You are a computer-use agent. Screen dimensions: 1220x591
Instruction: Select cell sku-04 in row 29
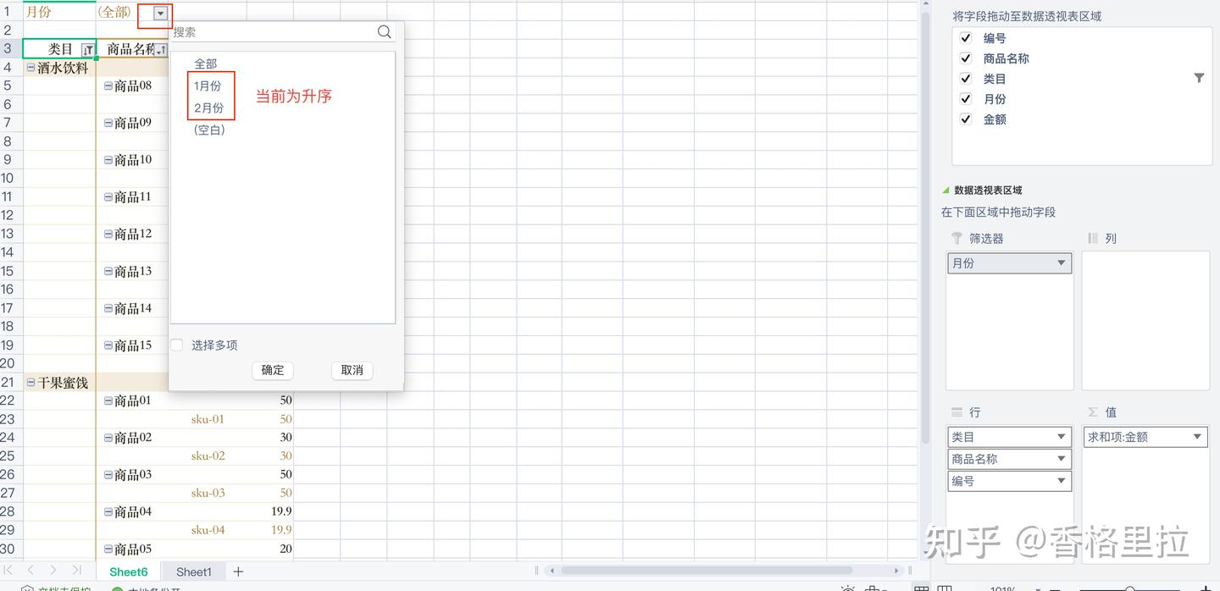tap(208, 530)
